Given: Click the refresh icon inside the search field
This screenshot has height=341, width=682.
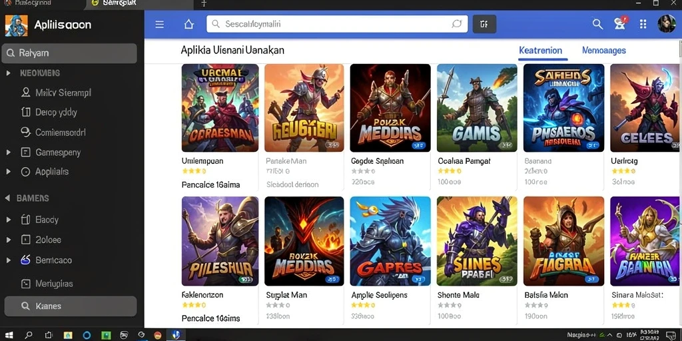Looking at the screenshot, I should coord(456,24).
